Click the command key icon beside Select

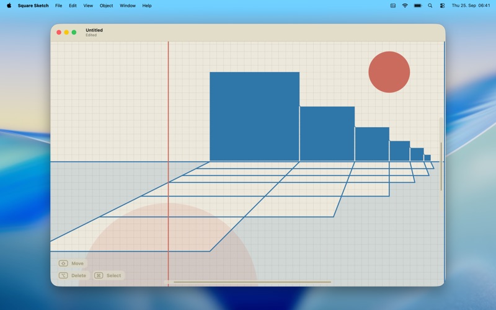click(99, 275)
